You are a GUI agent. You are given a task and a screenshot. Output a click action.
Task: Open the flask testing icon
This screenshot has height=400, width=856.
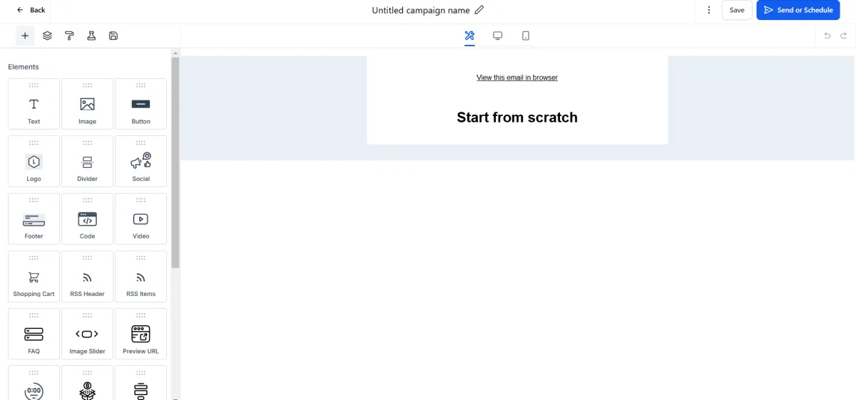[91, 36]
